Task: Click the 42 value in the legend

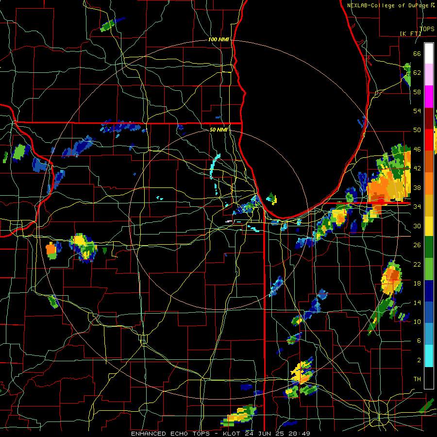Action: click(x=417, y=168)
